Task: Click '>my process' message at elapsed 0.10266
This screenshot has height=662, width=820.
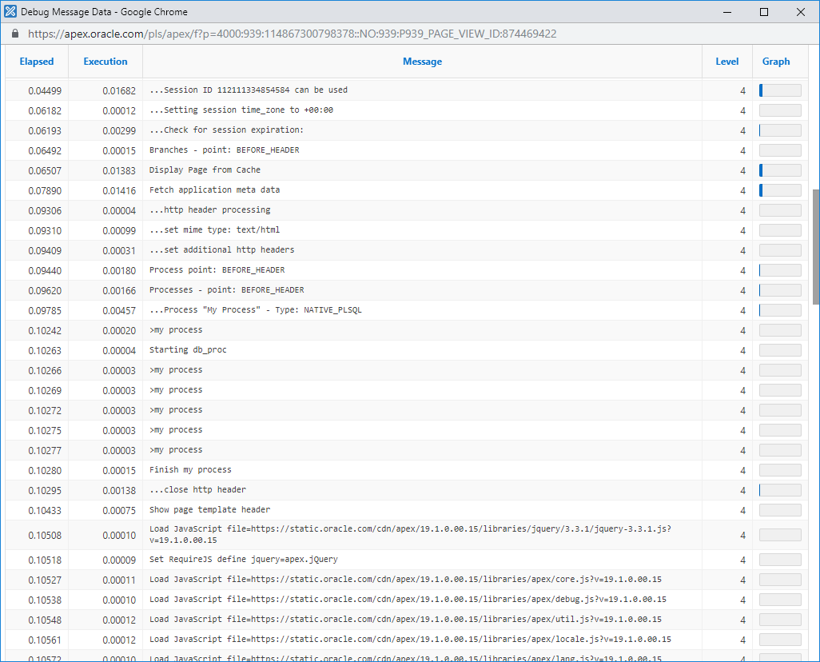Action: click(176, 370)
